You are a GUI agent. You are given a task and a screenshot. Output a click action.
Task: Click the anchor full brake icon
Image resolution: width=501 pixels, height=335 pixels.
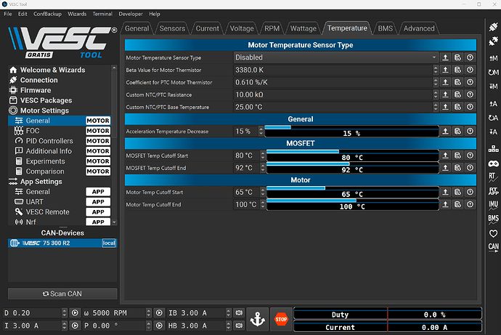(x=257, y=318)
